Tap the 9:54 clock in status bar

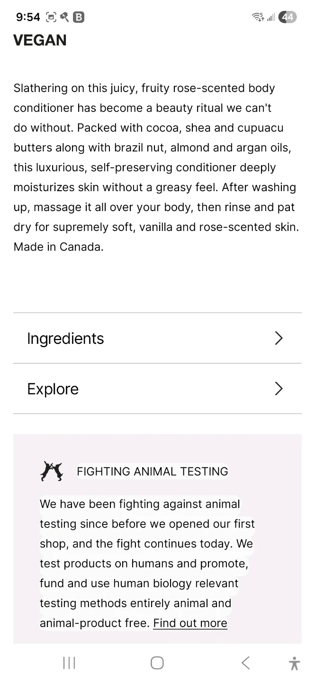coord(28,18)
